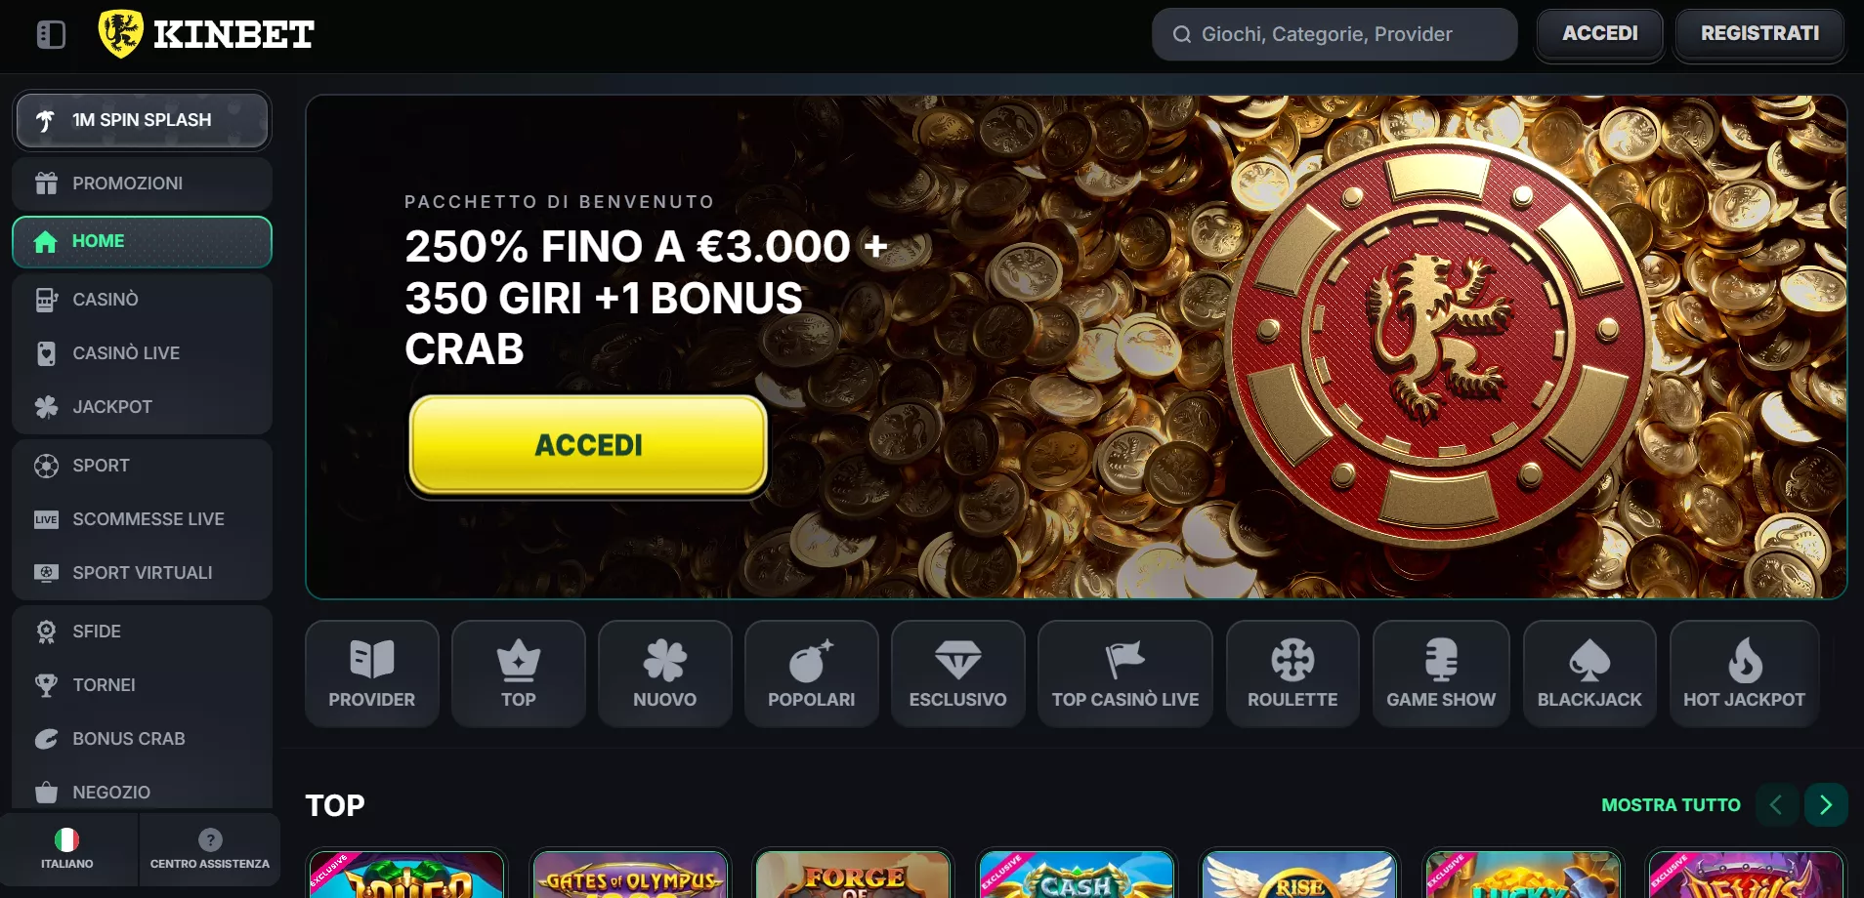The width and height of the screenshot is (1864, 898).
Task: Focus the Giochi, Categorie, Provider search field
Action: click(x=1334, y=35)
